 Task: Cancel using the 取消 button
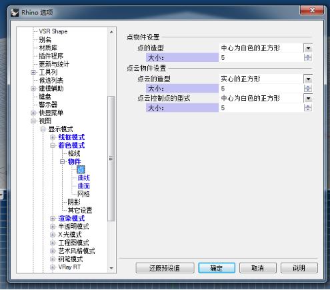pos(258,268)
